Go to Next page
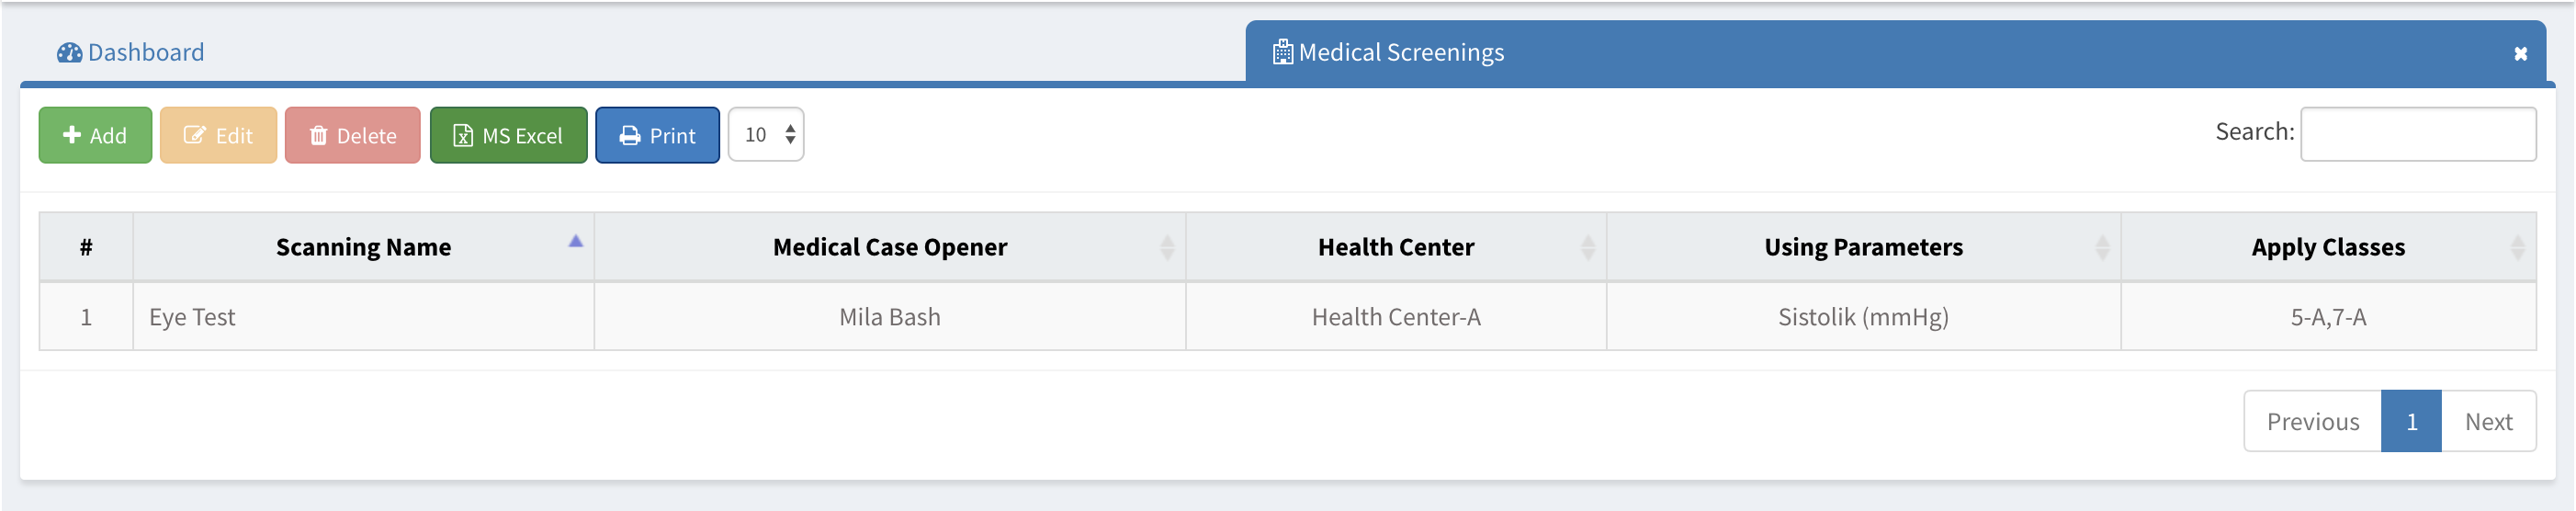 2487,421
